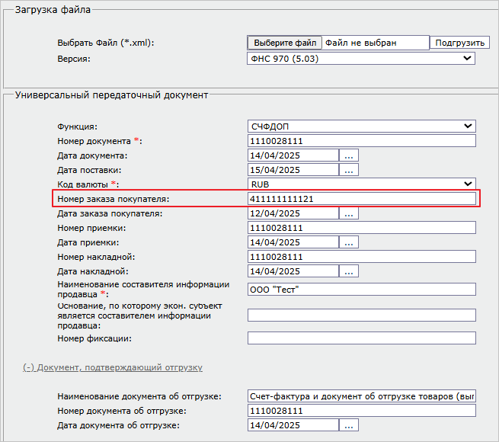Screen dimensions: 499x442
Task: Open date picker for Дата документа
Action: pyautogui.click(x=349, y=155)
